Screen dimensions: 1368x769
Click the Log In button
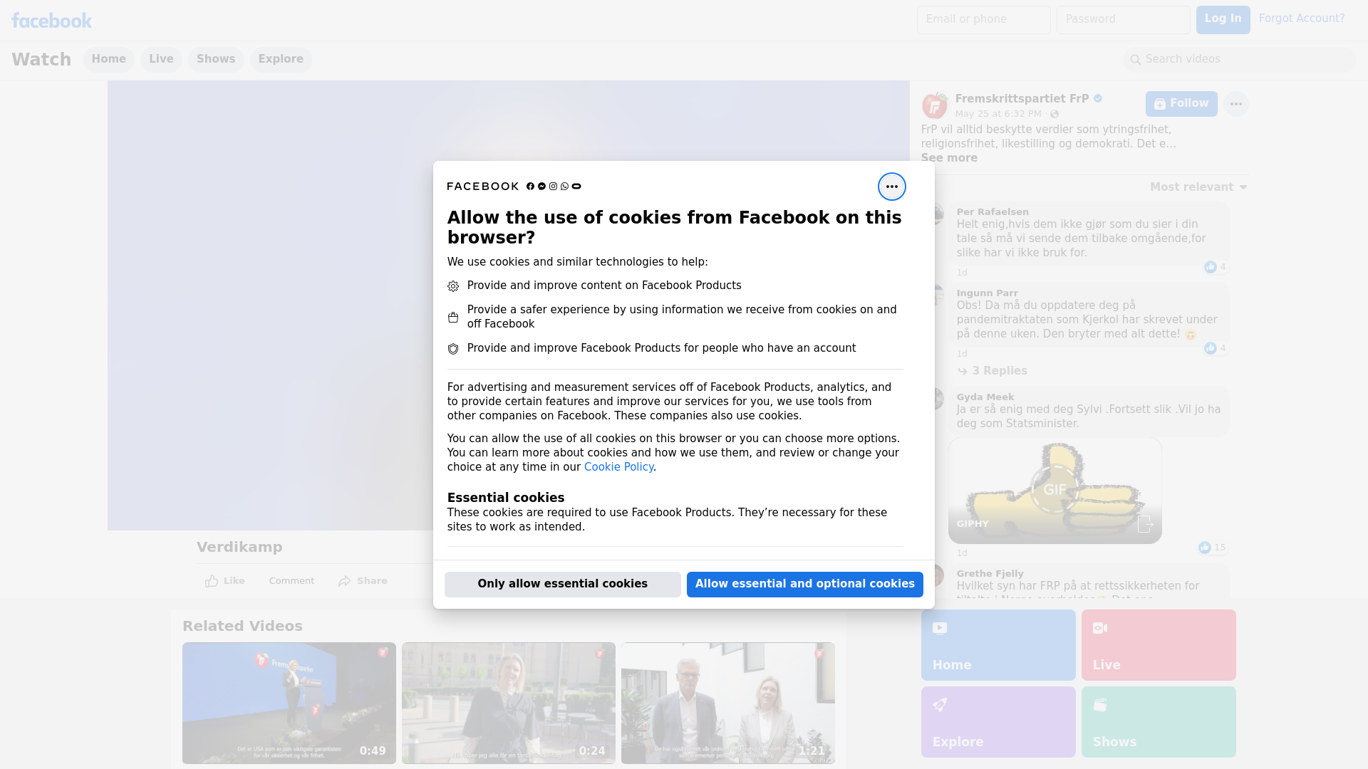(1223, 19)
